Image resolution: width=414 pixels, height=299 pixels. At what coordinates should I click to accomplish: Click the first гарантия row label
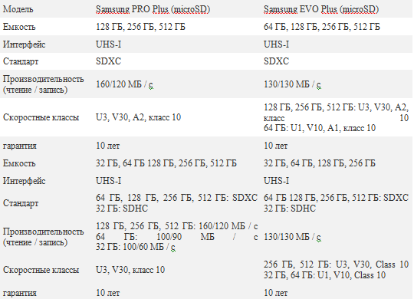(x=19, y=146)
